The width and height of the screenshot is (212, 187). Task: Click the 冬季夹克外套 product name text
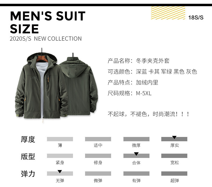pos(153,61)
